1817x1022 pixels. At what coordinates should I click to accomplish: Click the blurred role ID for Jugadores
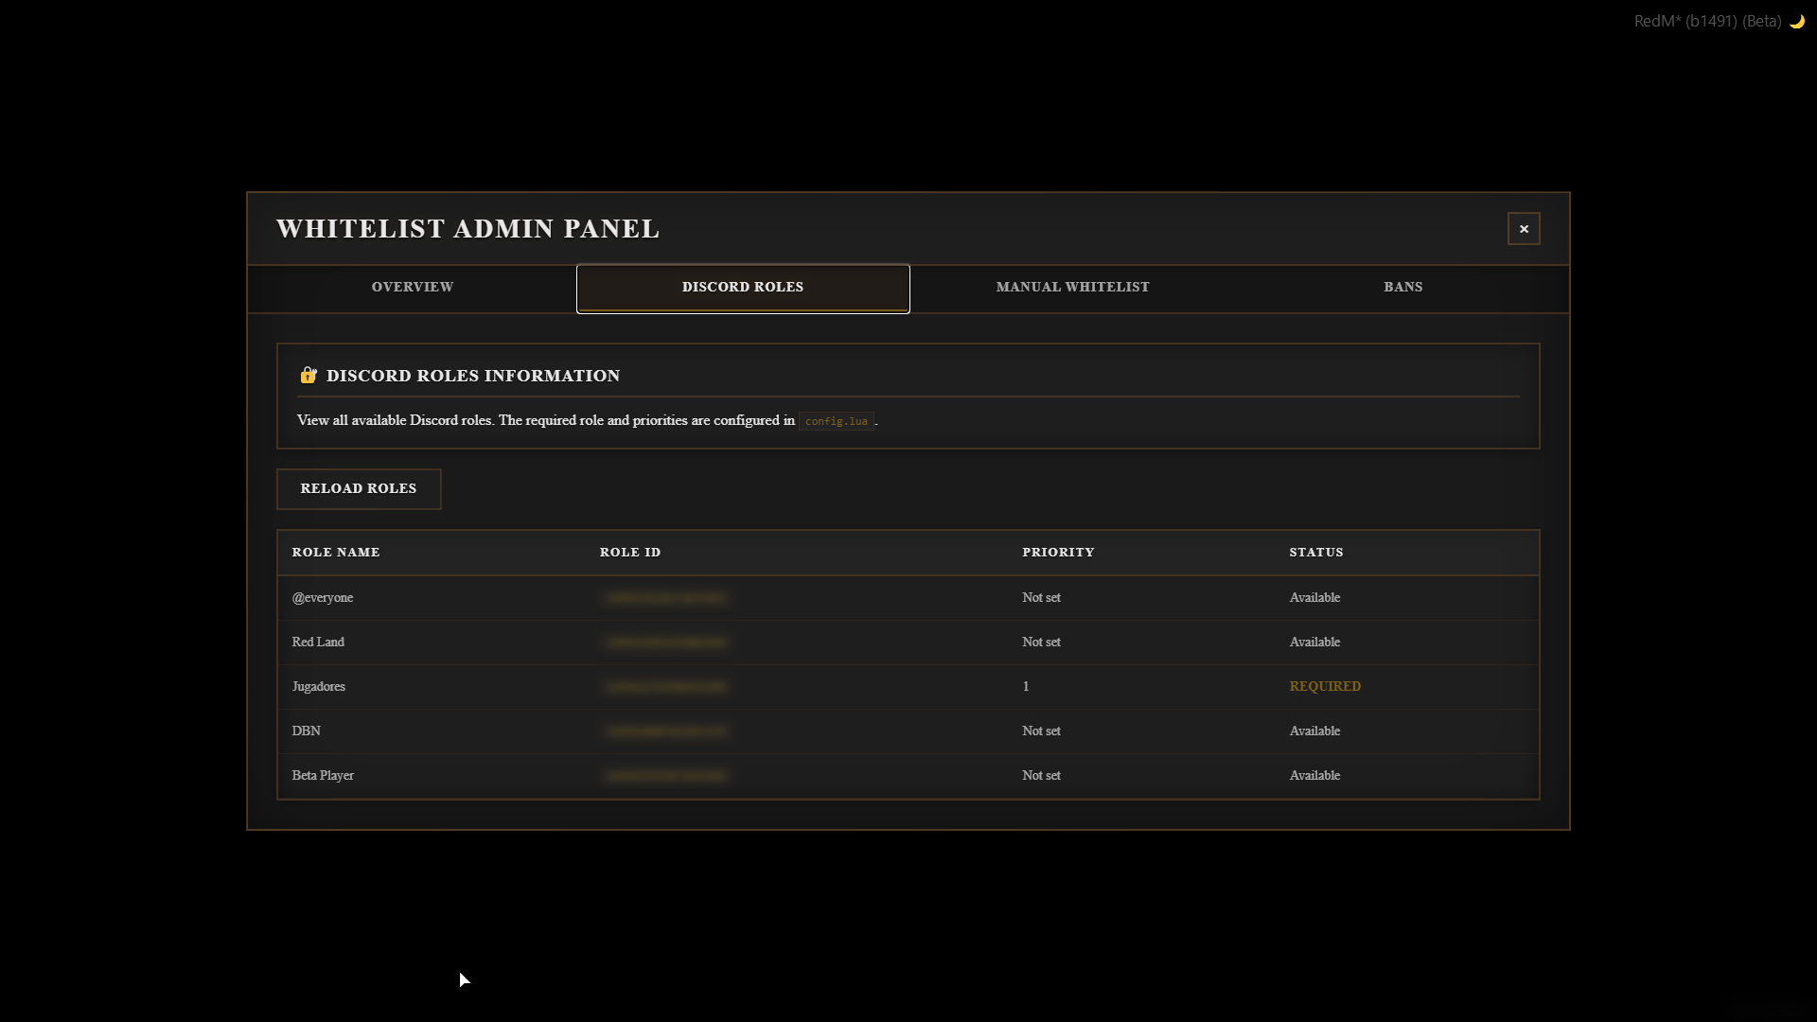pyautogui.click(x=665, y=687)
